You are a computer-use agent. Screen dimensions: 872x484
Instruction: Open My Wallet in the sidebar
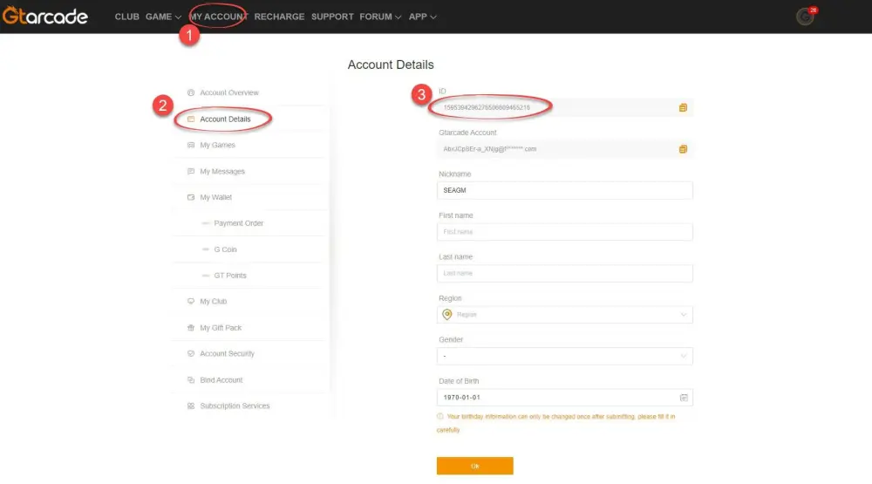(215, 197)
